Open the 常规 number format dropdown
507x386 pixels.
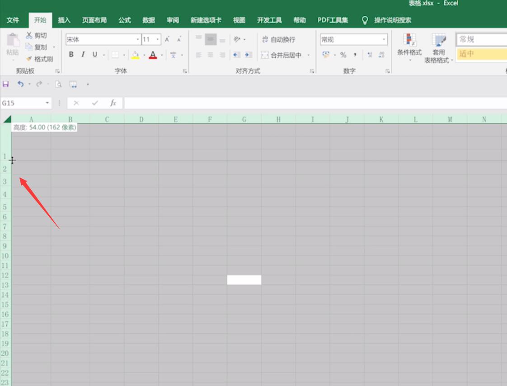click(384, 39)
